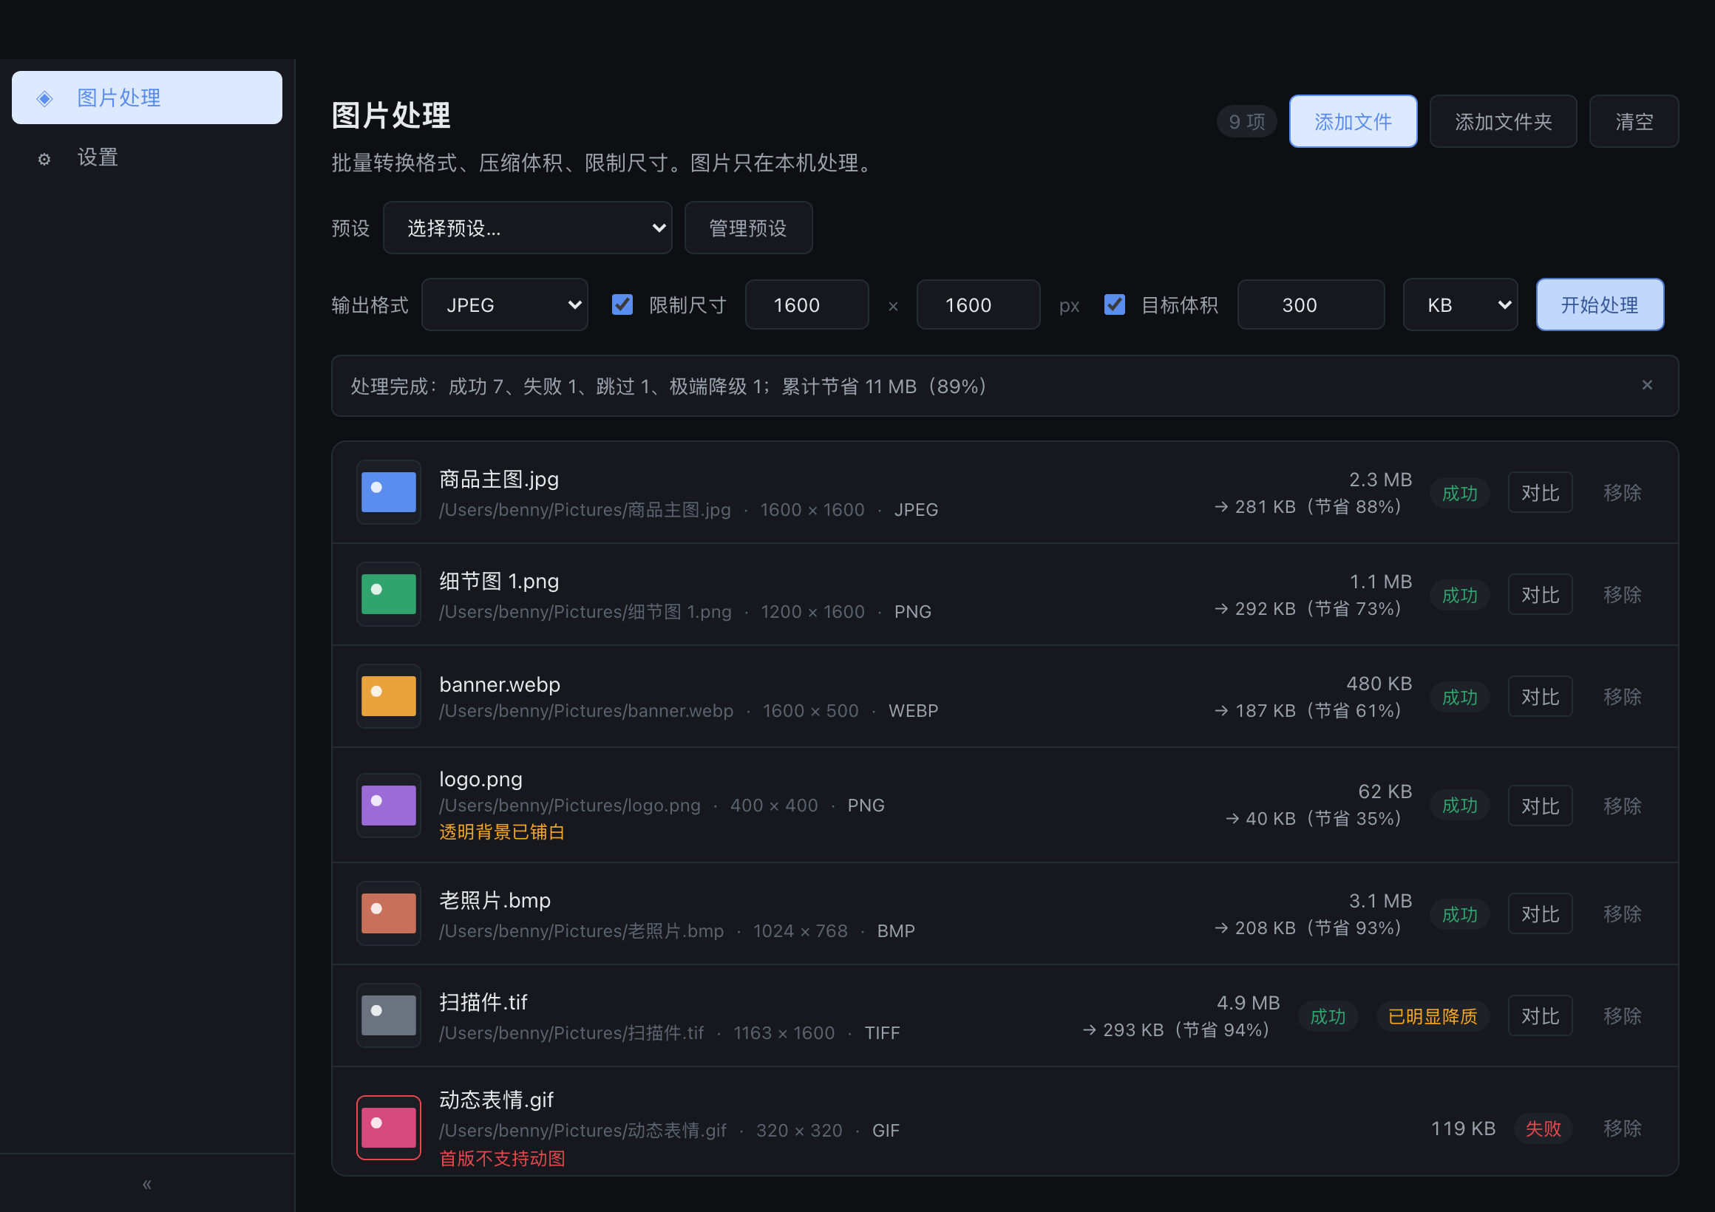This screenshot has width=1715, height=1212.
Task: Click the thumbnail of 扫描件.tif
Action: click(388, 1015)
